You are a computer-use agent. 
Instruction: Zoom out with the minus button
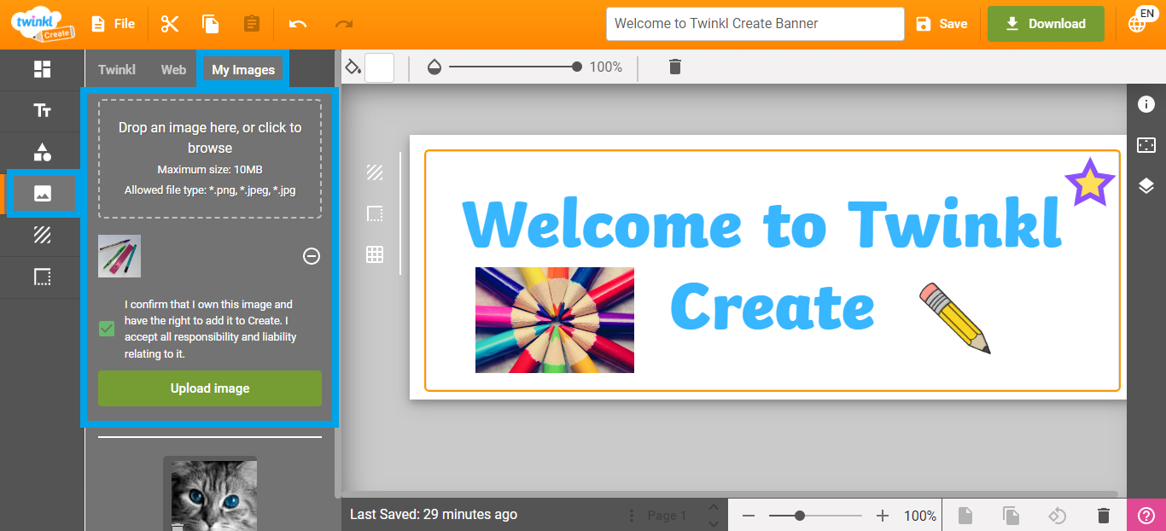pyautogui.click(x=749, y=516)
